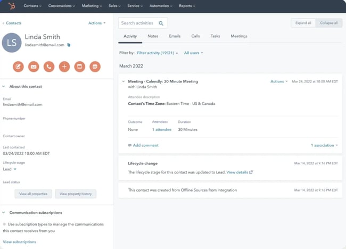This screenshot has width=346, height=249.
Task: Click the View subscriptions link
Action: tap(19, 242)
